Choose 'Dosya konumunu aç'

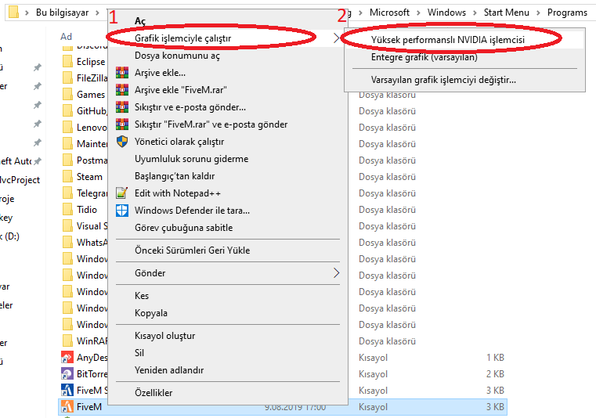(x=177, y=56)
